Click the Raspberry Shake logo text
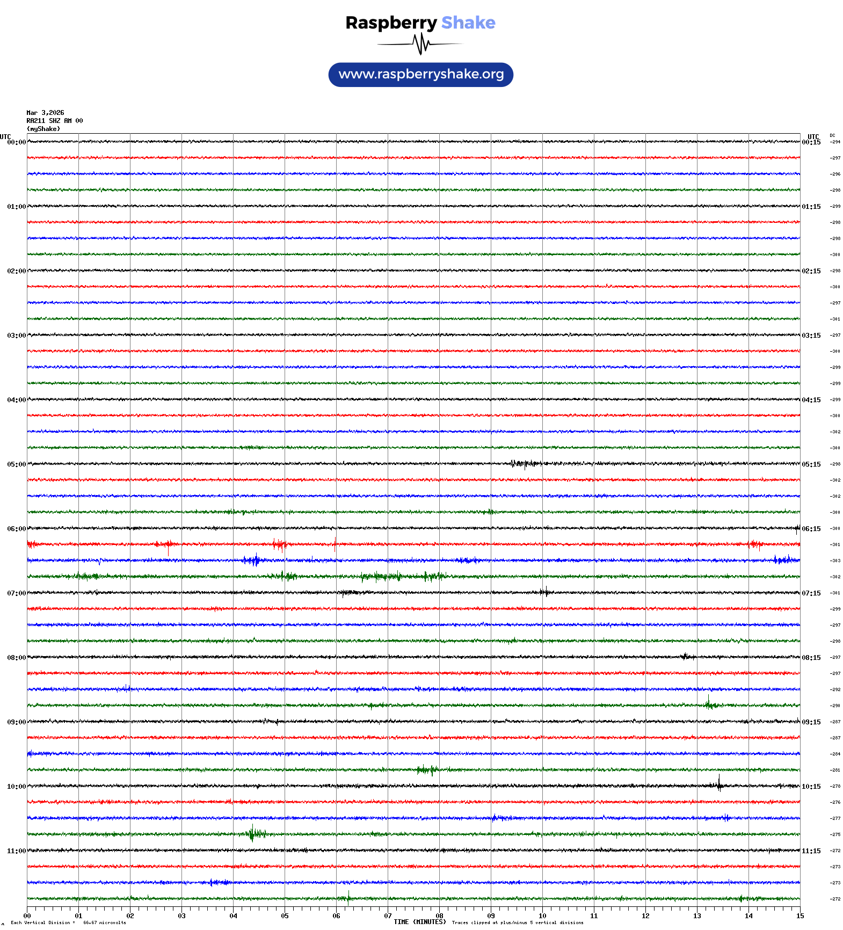843x930 pixels. coord(420,23)
